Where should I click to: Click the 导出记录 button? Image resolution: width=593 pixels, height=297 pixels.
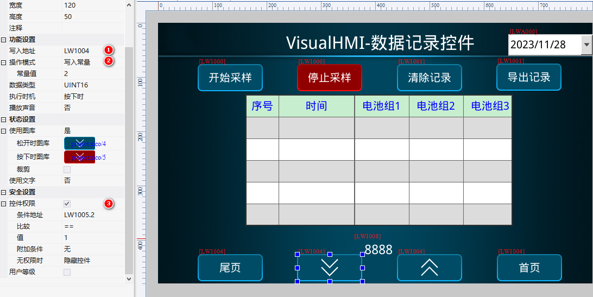528,77
